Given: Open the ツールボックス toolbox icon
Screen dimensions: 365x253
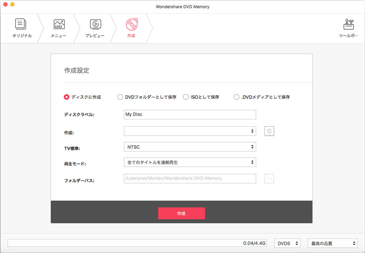Looking at the screenshot, I should coord(349,28).
